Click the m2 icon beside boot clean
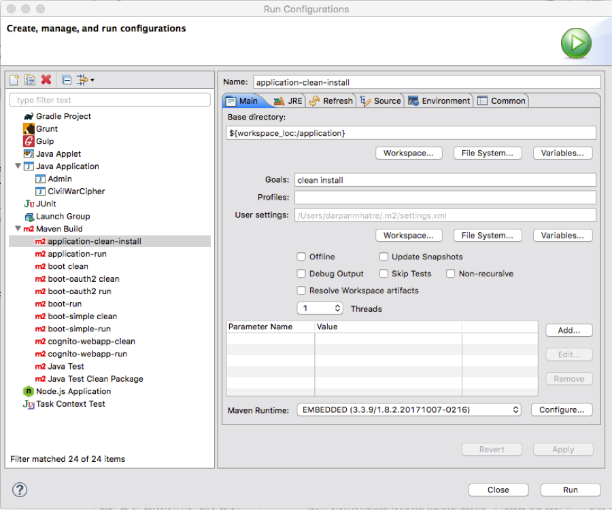 coord(41,266)
